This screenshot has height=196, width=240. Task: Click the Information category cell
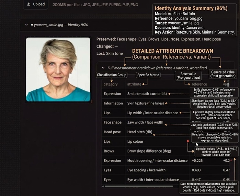click(113, 103)
